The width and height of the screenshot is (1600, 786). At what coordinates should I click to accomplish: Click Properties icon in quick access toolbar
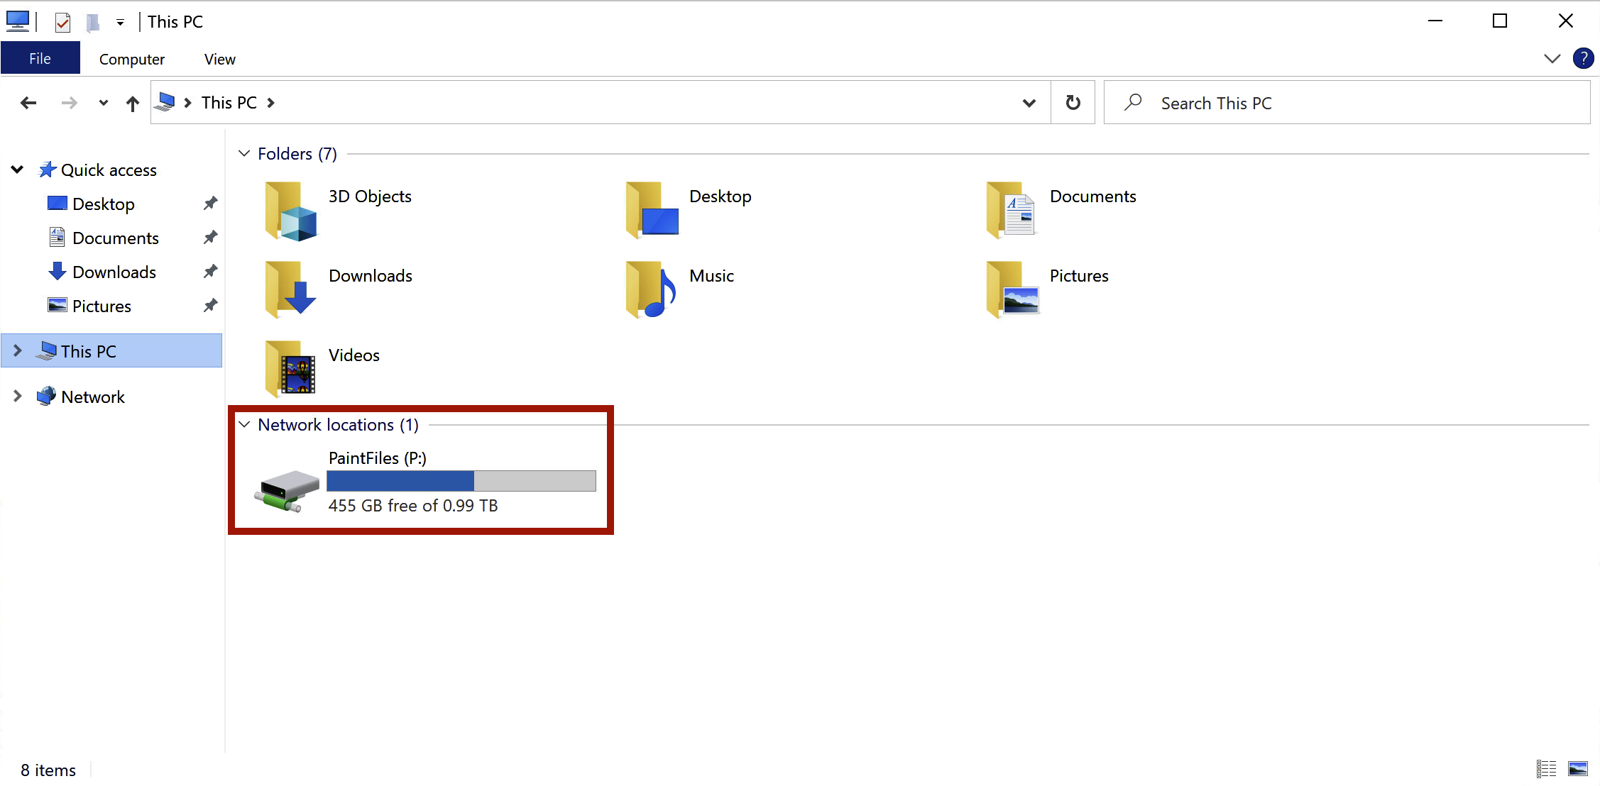(62, 22)
